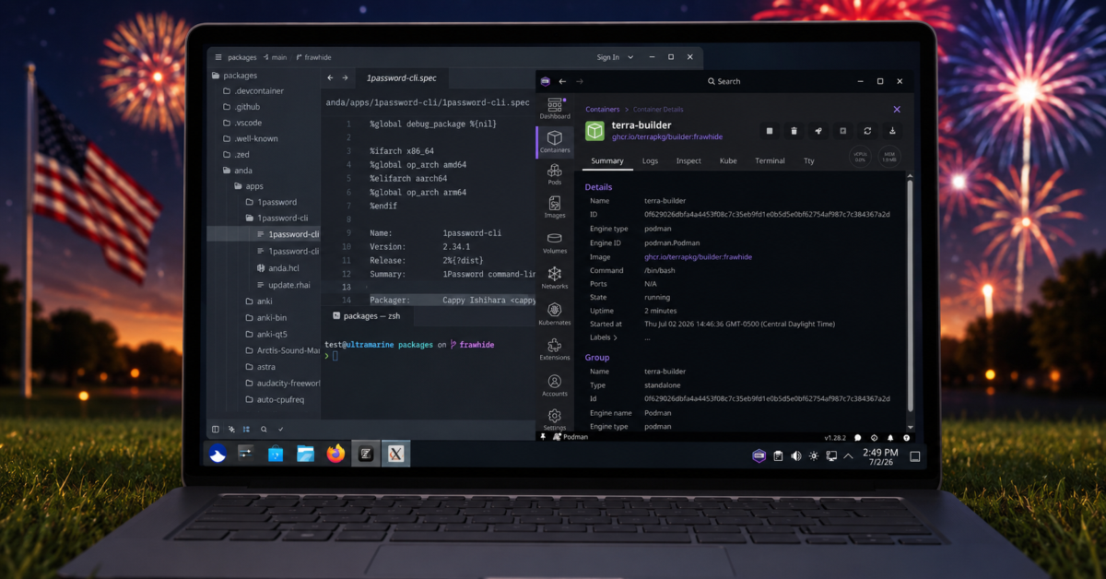The image size is (1106, 579).
Task: Open the ghcr.io image link under terra-builder title
Action: click(x=667, y=137)
